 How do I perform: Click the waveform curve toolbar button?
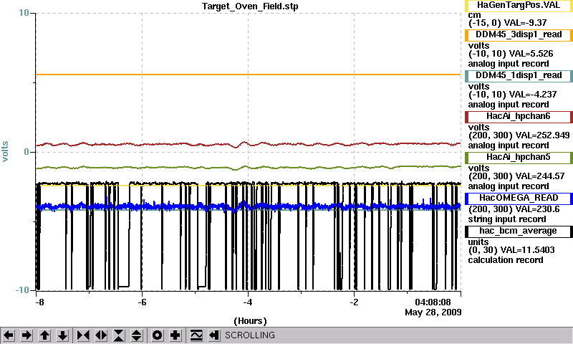(196, 335)
